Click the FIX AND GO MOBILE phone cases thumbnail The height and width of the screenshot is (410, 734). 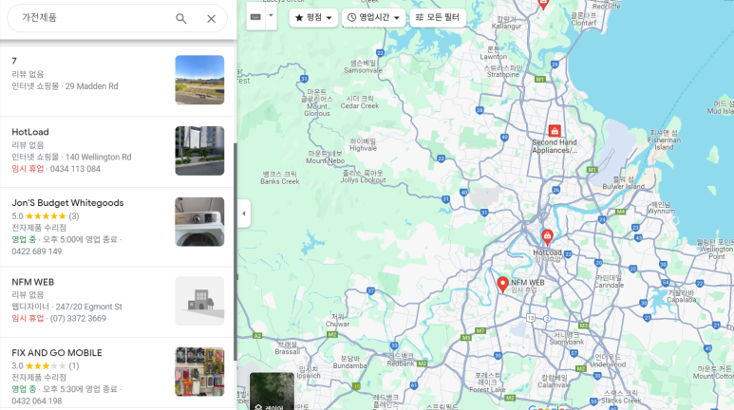199,372
